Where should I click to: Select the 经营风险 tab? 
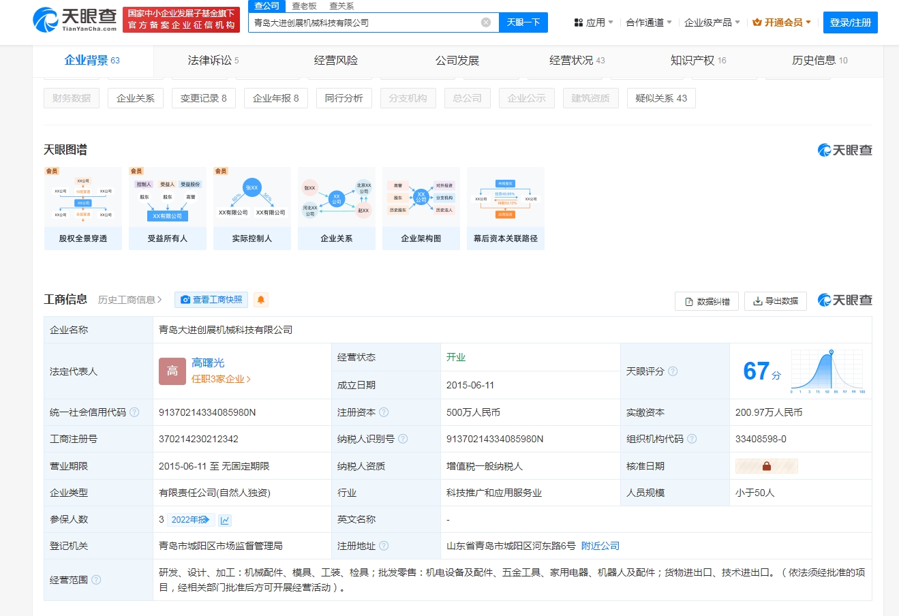(x=336, y=61)
